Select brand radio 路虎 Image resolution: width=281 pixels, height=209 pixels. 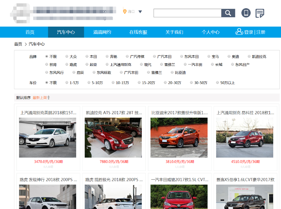tap(67, 64)
